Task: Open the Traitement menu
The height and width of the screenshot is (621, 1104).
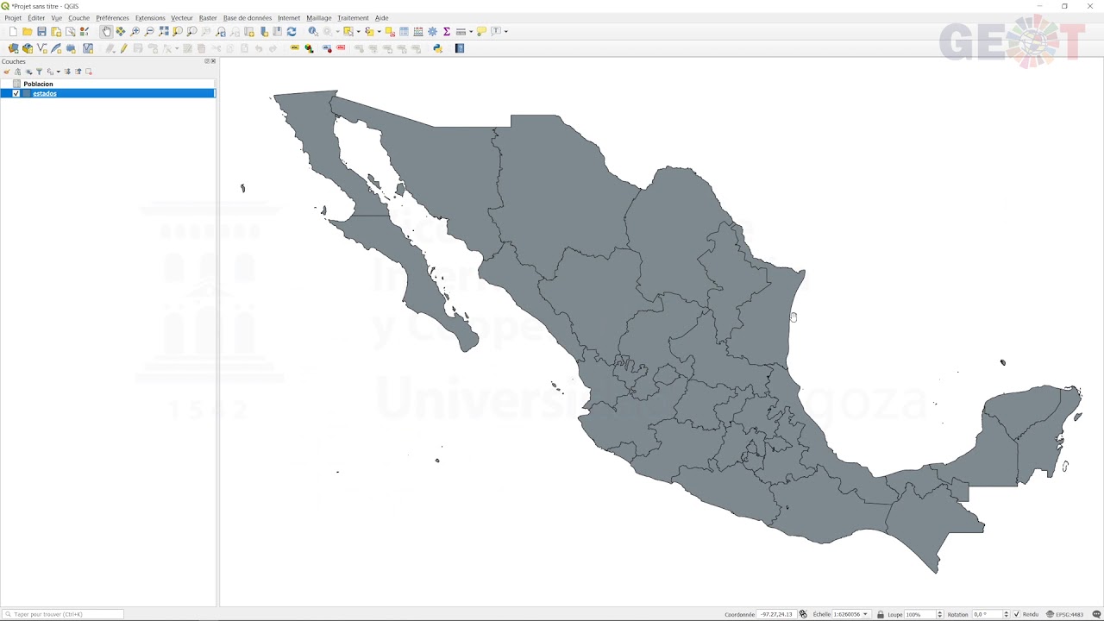Action: [x=353, y=18]
